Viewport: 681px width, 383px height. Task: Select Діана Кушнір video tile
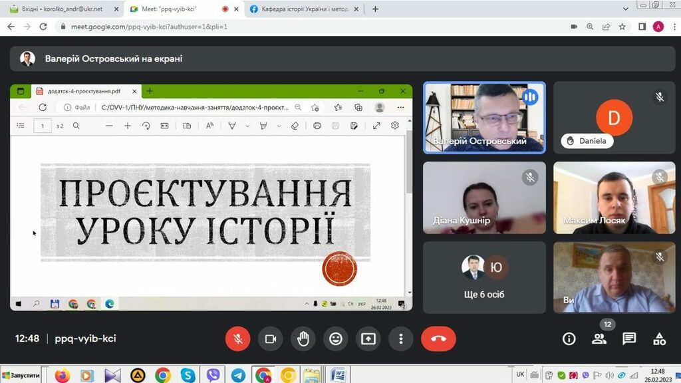(x=484, y=197)
